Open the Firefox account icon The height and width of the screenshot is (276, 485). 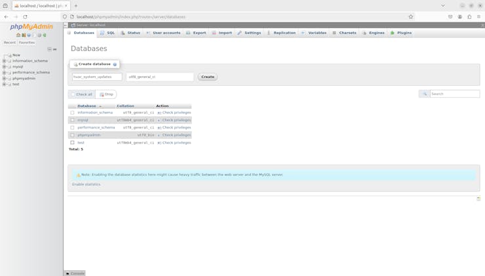pyautogui.click(x=460, y=16)
